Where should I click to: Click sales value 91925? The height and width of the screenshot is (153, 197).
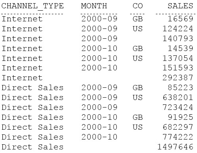[x=180, y=117]
